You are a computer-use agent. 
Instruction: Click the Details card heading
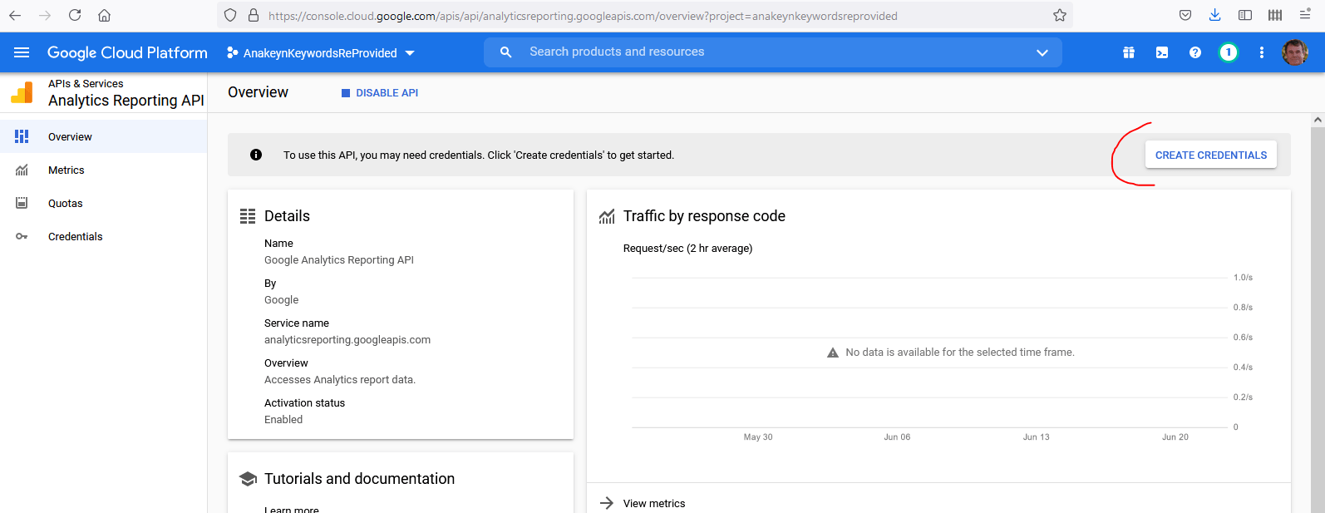[x=287, y=216]
